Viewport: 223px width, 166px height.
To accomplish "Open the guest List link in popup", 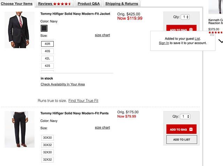I will [197, 39].
